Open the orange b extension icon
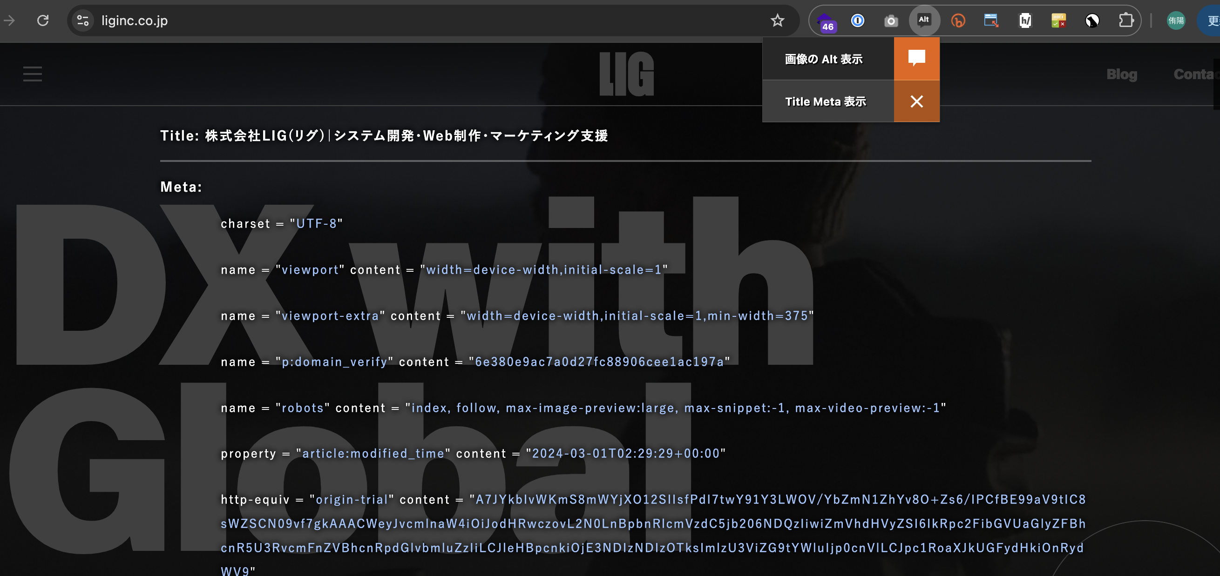The image size is (1220, 576). [x=958, y=21]
